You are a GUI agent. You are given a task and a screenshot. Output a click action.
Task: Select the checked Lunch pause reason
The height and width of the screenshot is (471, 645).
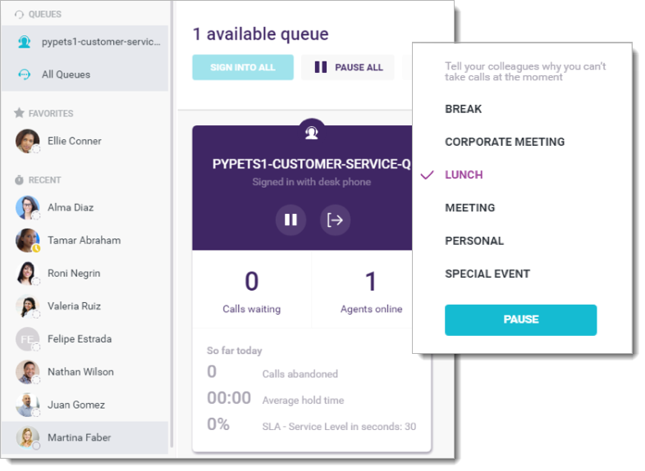click(464, 174)
